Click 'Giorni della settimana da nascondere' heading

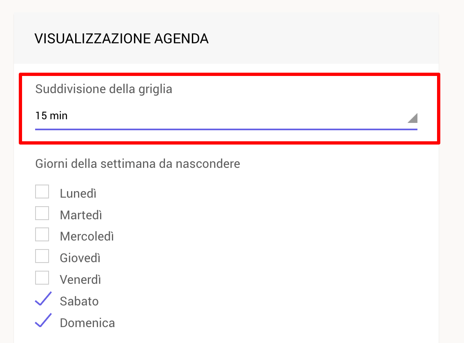[138, 164]
